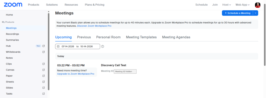266x98 pixels.
Task: Open the Solutions menu
Action: point(52,5)
